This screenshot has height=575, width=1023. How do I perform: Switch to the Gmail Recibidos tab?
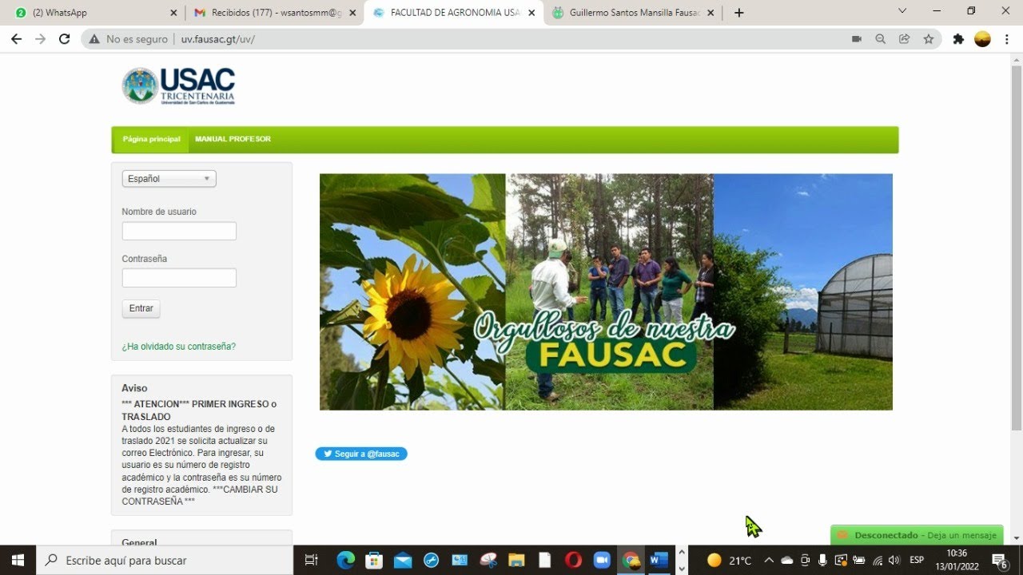273,13
